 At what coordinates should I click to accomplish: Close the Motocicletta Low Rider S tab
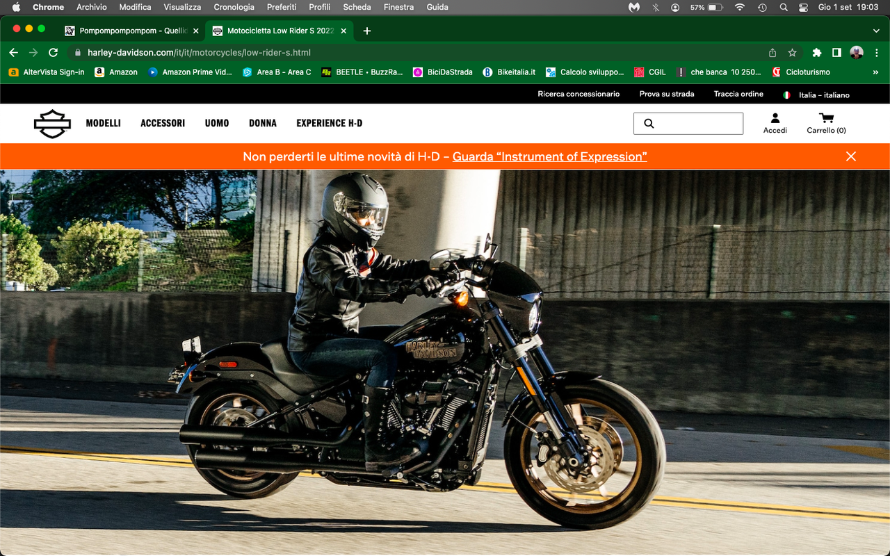click(343, 31)
